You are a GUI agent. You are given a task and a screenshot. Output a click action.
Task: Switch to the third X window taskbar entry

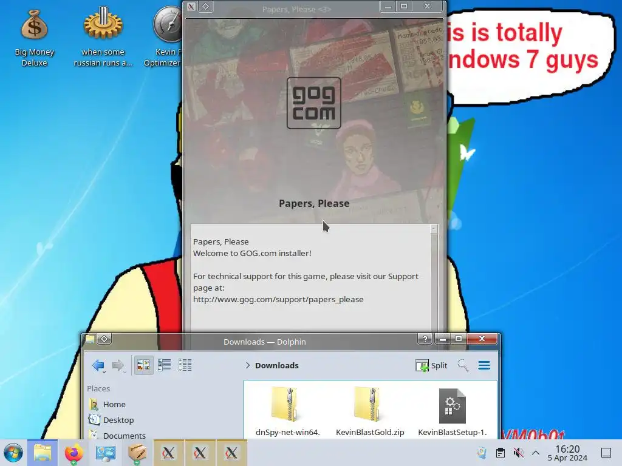coord(231,453)
